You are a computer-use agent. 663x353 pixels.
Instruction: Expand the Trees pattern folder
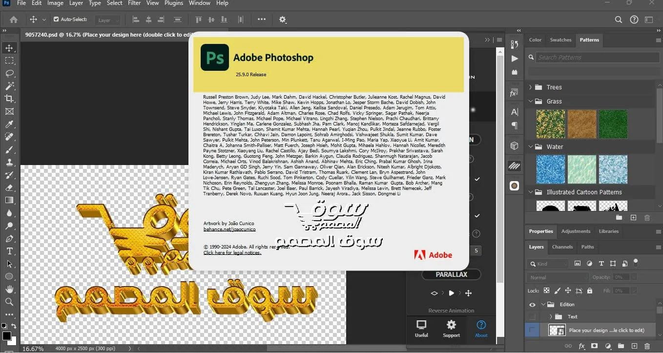(531, 87)
